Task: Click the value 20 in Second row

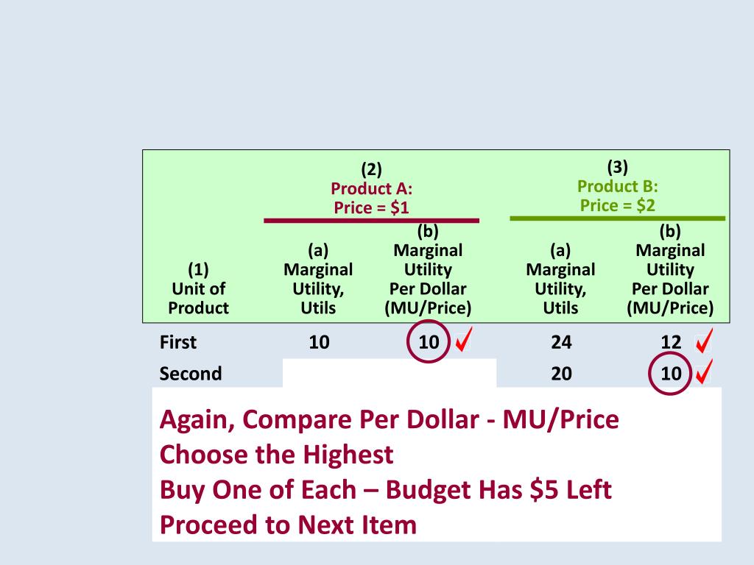Action: point(561,373)
